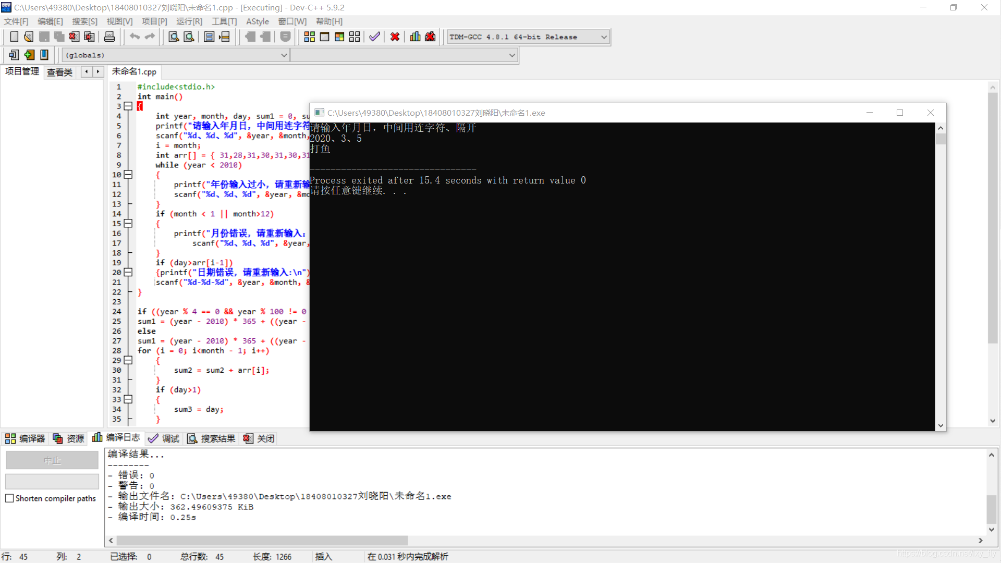Switch to the 资源 bottom tab
This screenshot has height=563, width=1001.
click(x=68, y=438)
